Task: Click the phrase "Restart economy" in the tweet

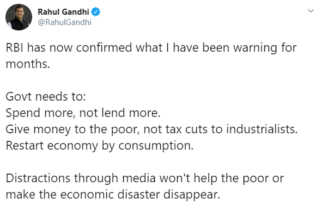Action: pos(52,146)
